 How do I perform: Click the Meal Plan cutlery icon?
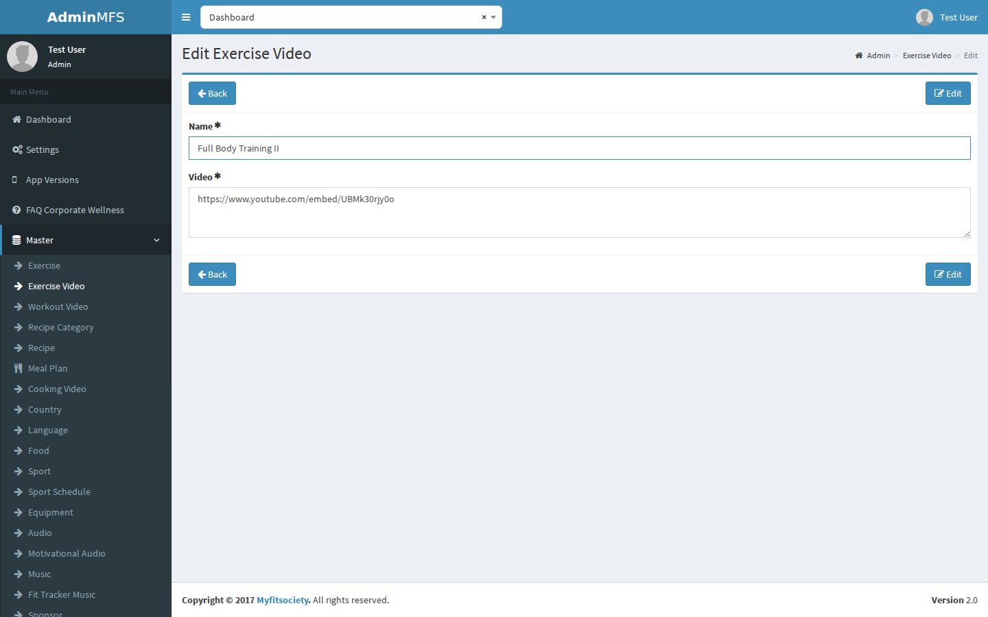pyautogui.click(x=19, y=368)
